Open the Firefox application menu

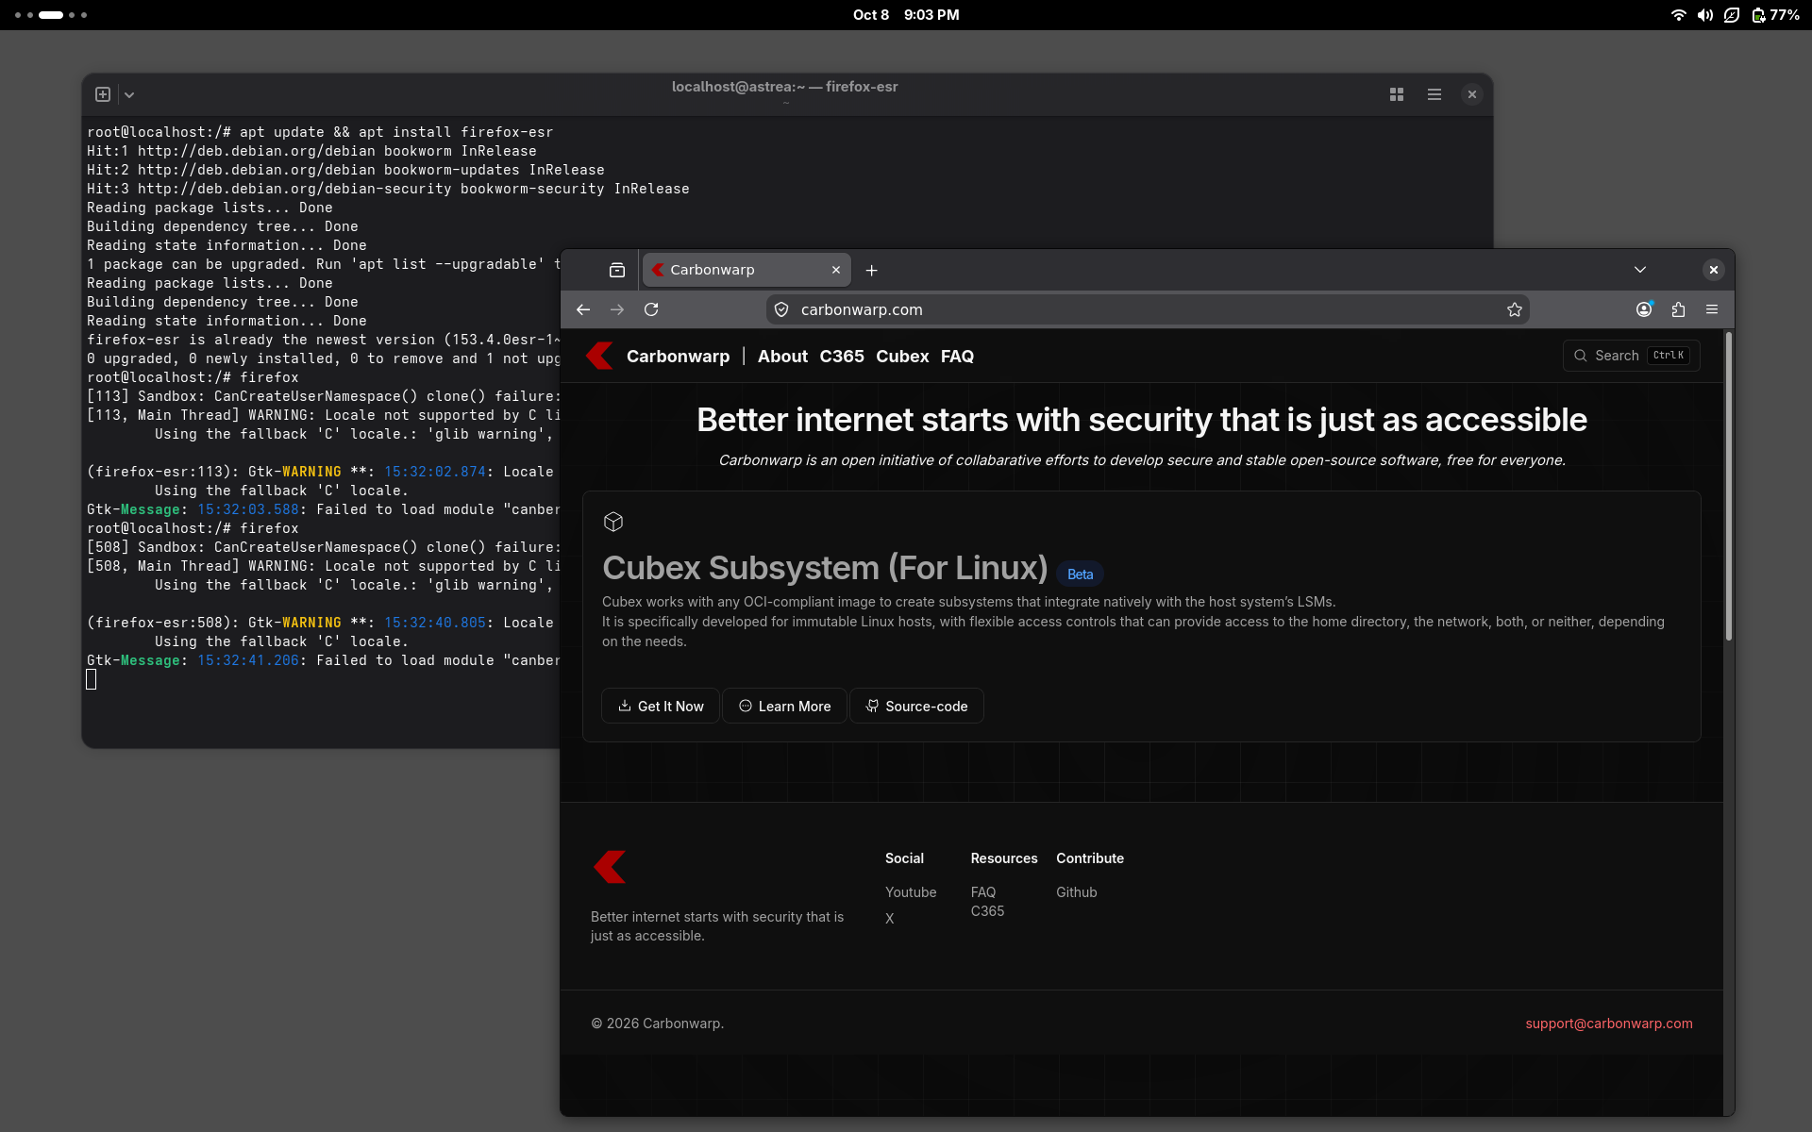(x=1712, y=309)
